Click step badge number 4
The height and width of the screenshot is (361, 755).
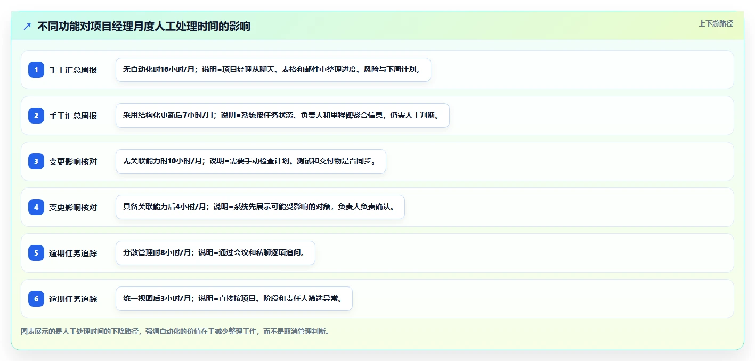click(36, 207)
